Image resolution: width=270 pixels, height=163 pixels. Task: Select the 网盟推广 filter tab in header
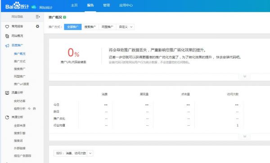point(108,27)
